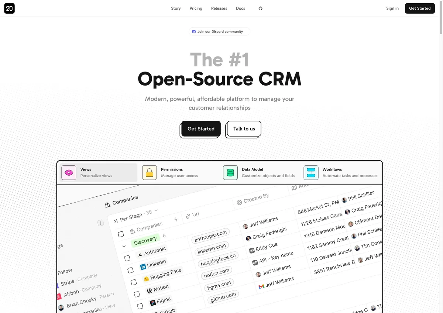Check the Hugging Face row checkbox
The image size is (443, 313).
click(134, 282)
